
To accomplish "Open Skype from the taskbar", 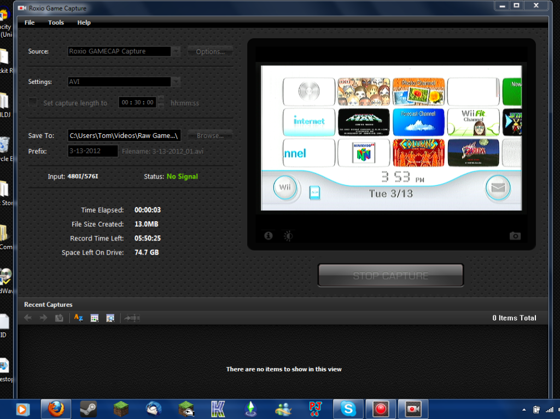I will [x=348, y=409].
